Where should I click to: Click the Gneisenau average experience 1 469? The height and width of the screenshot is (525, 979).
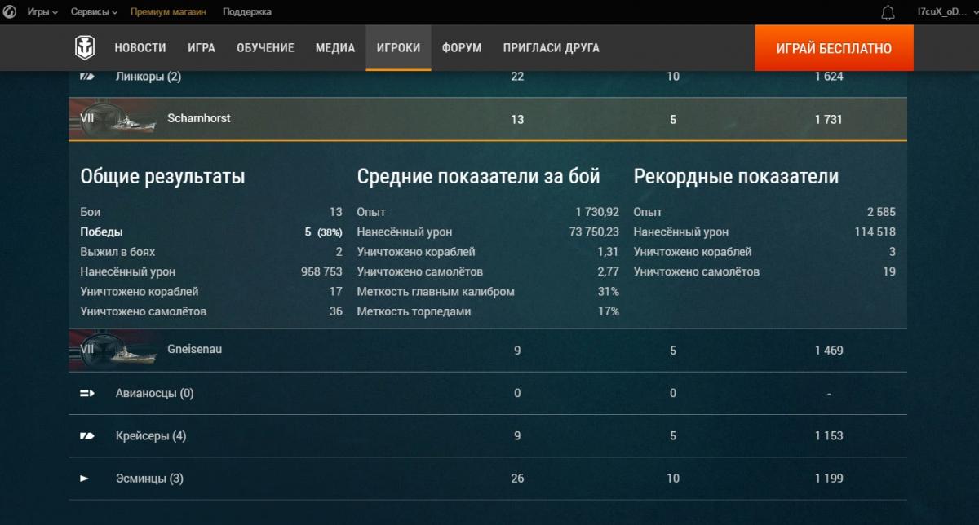(x=829, y=351)
